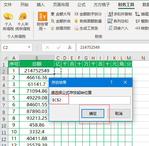Switch to the 开始 ribbon tab
This screenshot has width=149, height=146.
point(24,5)
